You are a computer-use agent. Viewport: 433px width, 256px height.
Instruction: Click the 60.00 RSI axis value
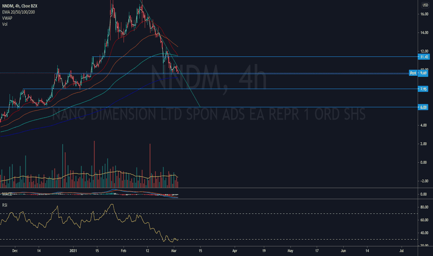pyautogui.click(x=424, y=220)
